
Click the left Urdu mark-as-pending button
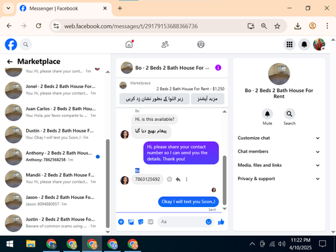point(155,99)
